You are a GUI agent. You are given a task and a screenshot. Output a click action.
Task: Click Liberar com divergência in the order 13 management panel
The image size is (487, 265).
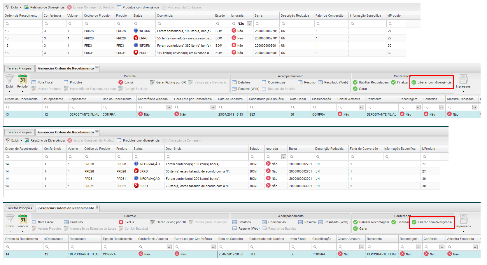431,82
